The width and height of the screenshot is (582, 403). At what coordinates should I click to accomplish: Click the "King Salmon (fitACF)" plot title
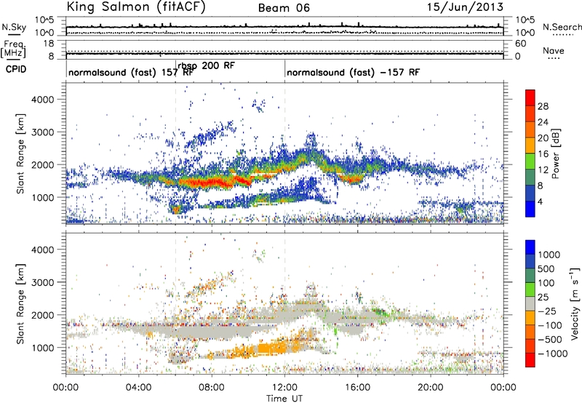click(x=136, y=7)
